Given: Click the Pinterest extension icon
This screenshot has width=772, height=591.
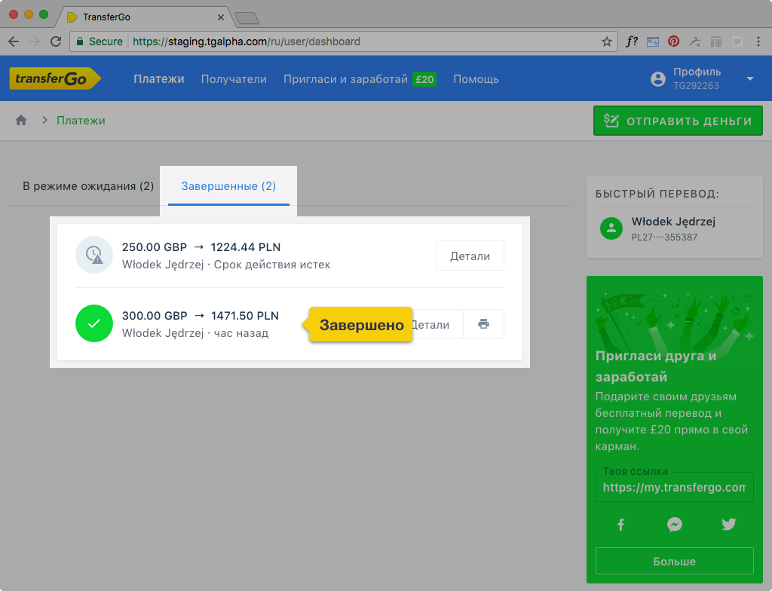Looking at the screenshot, I should [x=673, y=41].
